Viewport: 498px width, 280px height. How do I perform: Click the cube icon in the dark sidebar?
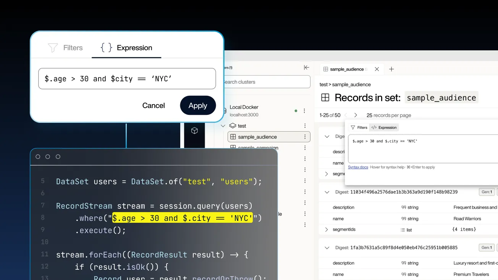click(194, 130)
